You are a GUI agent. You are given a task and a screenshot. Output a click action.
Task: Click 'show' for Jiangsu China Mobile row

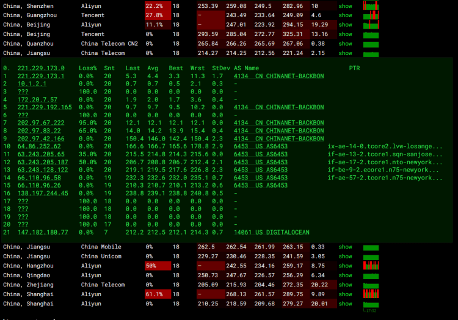pyautogui.click(x=345, y=247)
